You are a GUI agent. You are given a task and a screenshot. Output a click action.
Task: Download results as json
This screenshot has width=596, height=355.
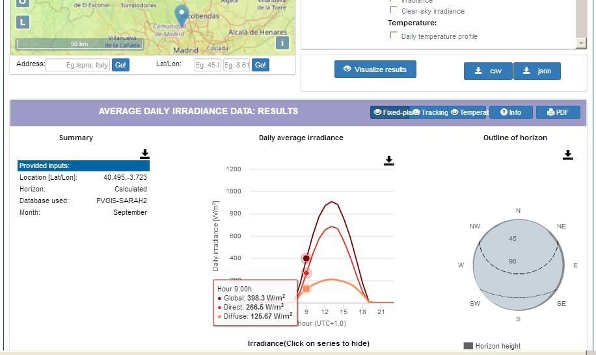[537, 71]
